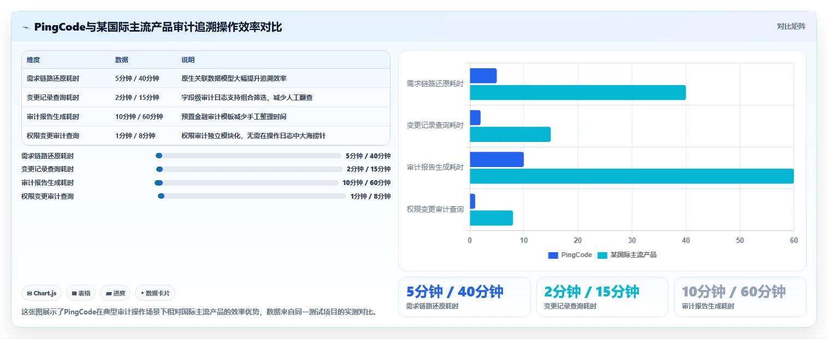The image size is (828, 339).
Task: Click the 说明 column header
Action: pyautogui.click(x=188, y=60)
